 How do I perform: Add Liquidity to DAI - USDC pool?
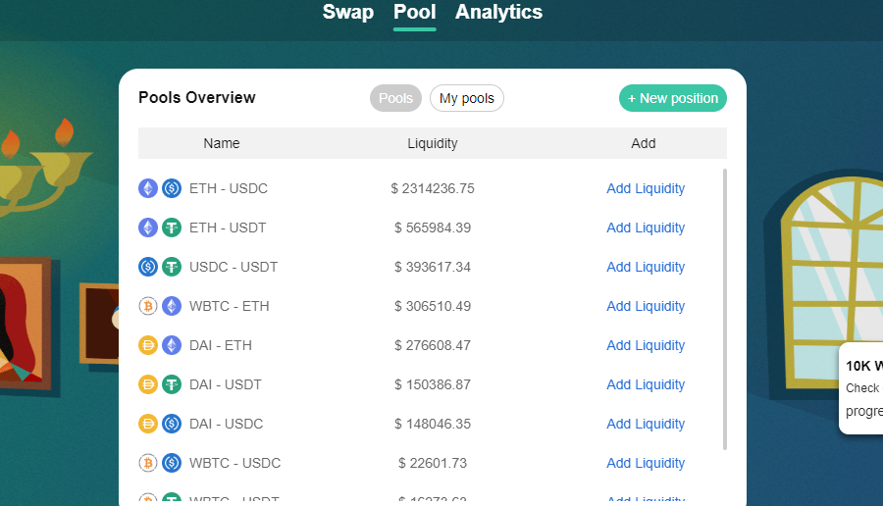click(x=646, y=424)
